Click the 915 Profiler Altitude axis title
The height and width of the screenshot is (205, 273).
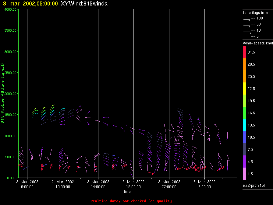coord(2,93)
